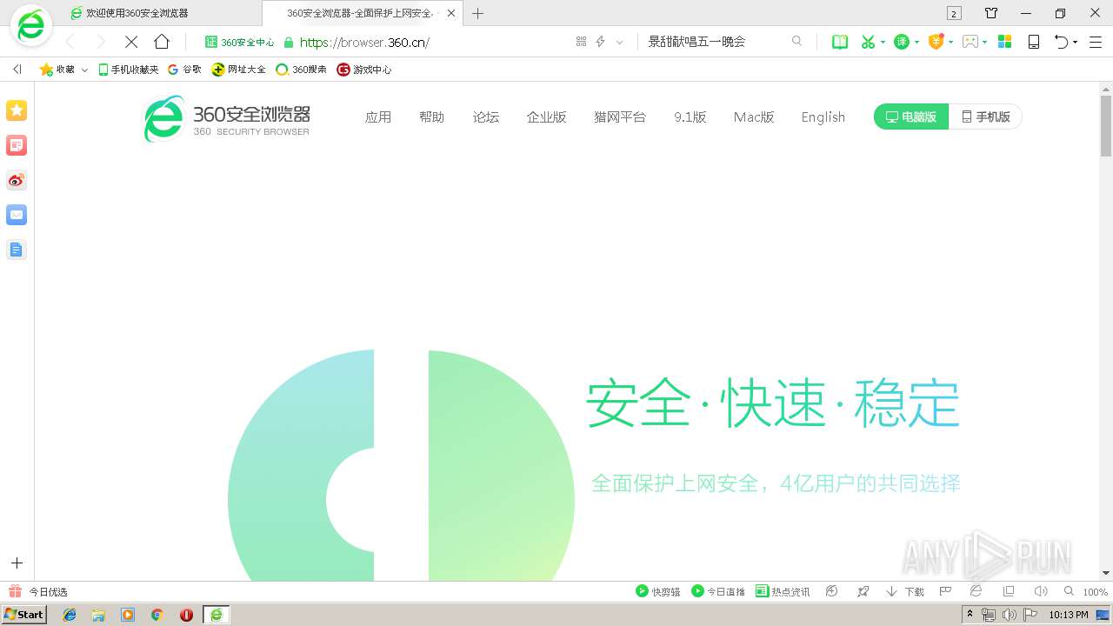Open the game icon dropdown arrow

tap(984, 42)
